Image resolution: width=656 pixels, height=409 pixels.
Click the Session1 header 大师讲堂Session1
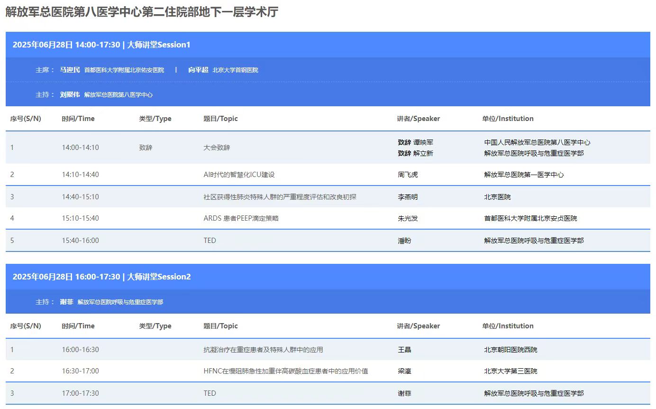159,45
